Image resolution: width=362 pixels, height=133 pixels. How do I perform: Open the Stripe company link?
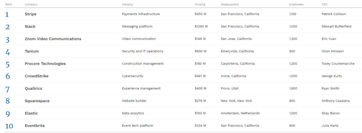[x=31, y=14]
